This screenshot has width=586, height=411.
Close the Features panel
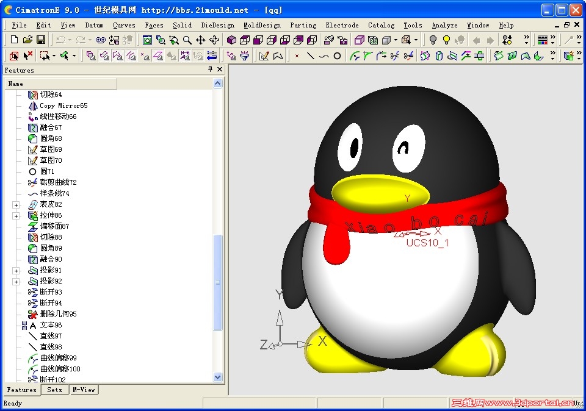pyautogui.click(x=220, y=69)
